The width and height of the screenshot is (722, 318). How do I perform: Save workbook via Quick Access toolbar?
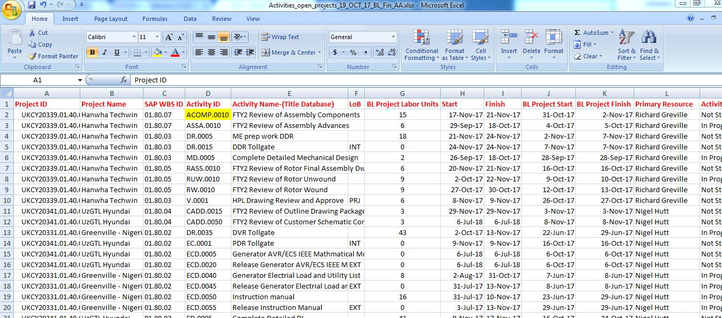pos(32,5)
